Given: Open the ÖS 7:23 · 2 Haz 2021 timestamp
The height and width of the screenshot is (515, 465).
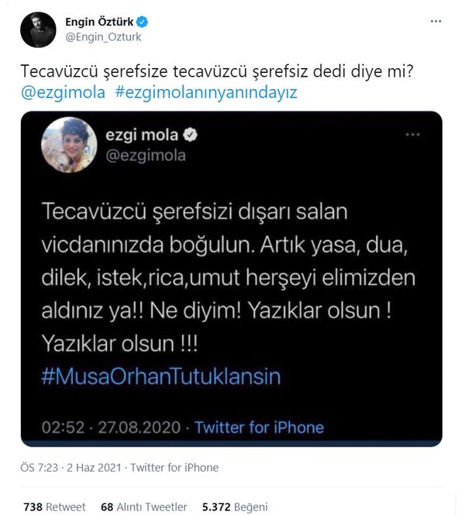Looking at the screenshot, I should tap(68, 467).
